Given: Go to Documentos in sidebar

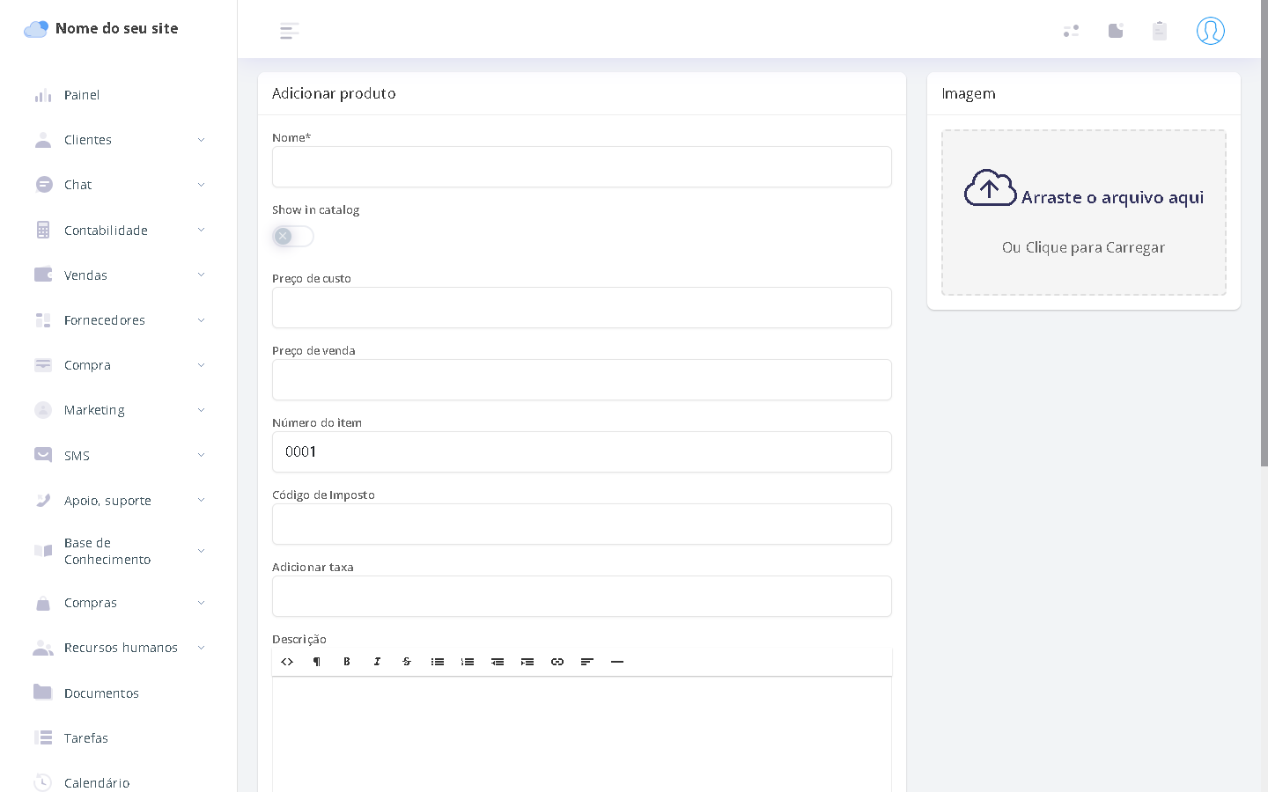Looking at the screenshot, I should pyautogui.click(x=101, y=693).
